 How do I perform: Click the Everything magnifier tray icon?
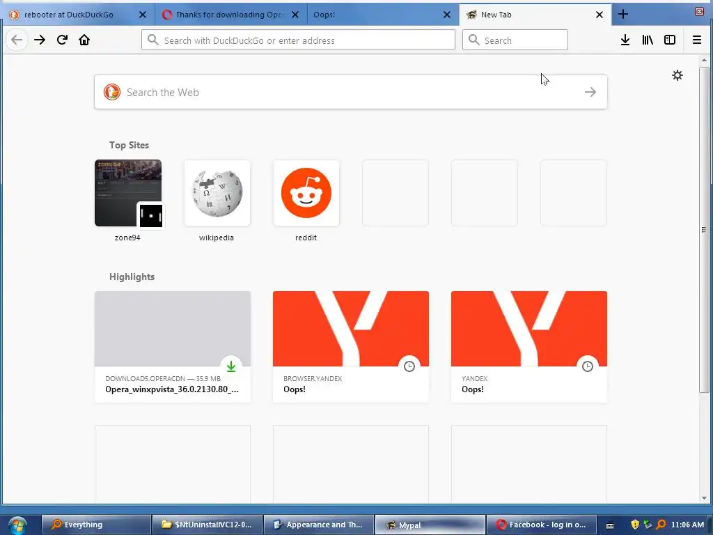coord(661,525)
